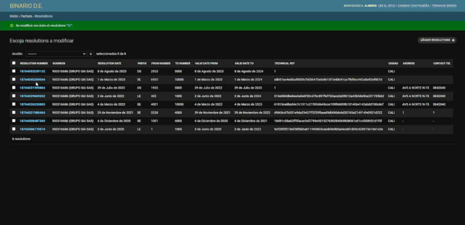Open resolution 18764026233803
The height and width of the screenshot is (225, 465).
click(x=32, y=105)
